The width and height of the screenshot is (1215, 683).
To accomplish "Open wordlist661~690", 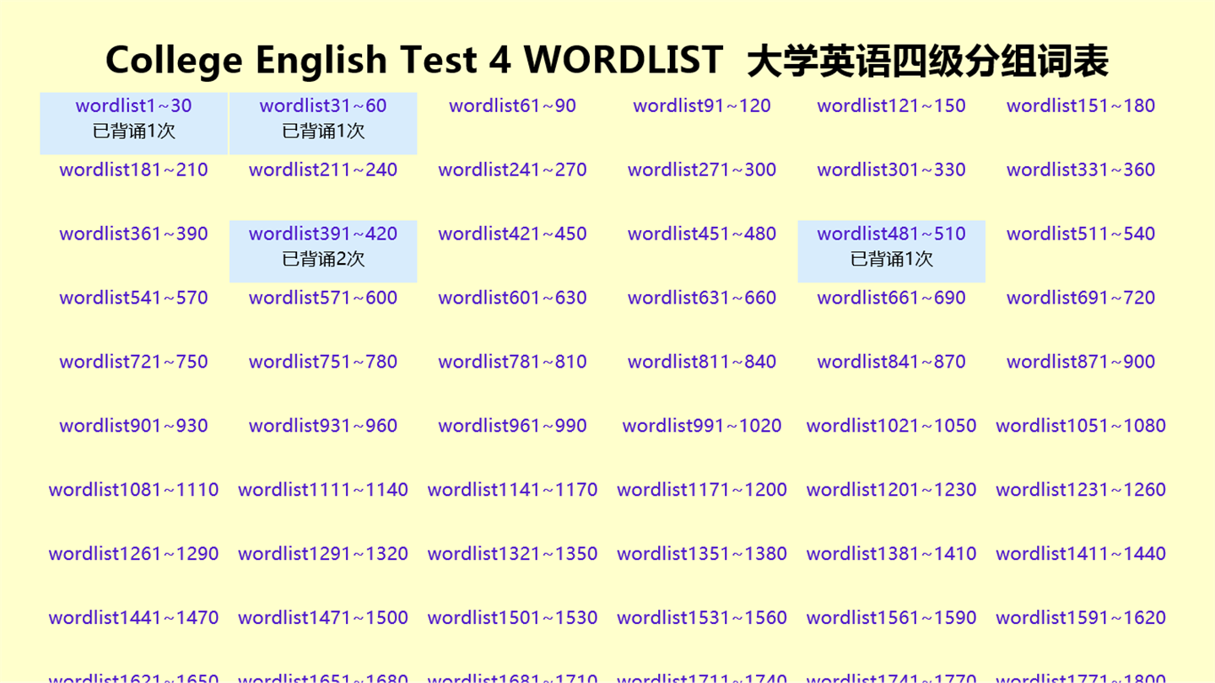I will (891, 298).
